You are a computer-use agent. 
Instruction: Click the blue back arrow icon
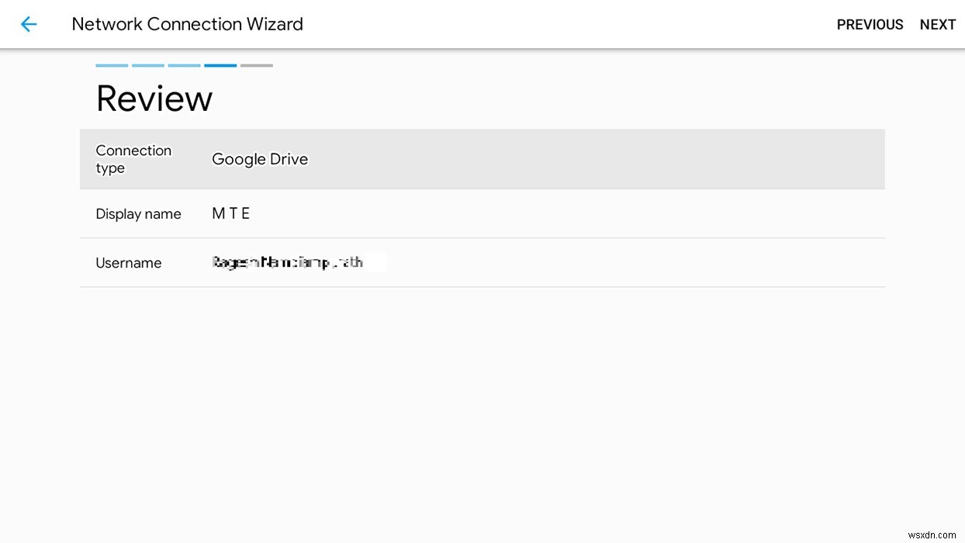(x=29, y=24)
